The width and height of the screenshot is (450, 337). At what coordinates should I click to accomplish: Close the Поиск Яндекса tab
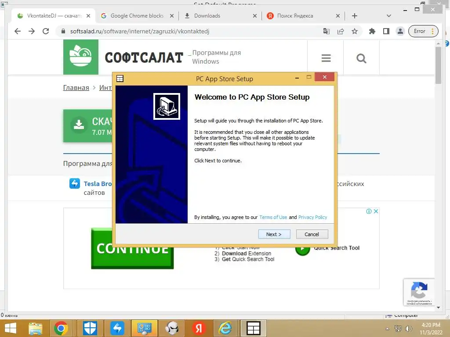[x=338, y=16]
